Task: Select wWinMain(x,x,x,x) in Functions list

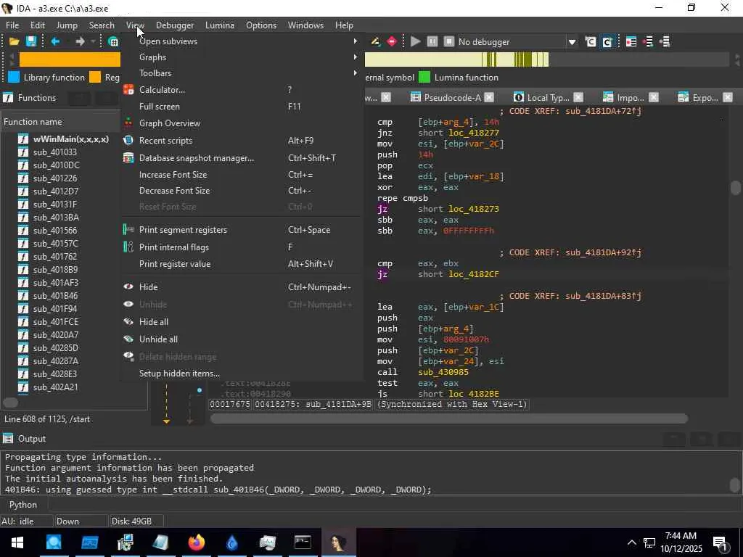Action: [x=70, y=139]
